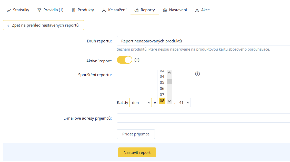
Task: Click info icon next to Aktivní report
Action: 137,60
